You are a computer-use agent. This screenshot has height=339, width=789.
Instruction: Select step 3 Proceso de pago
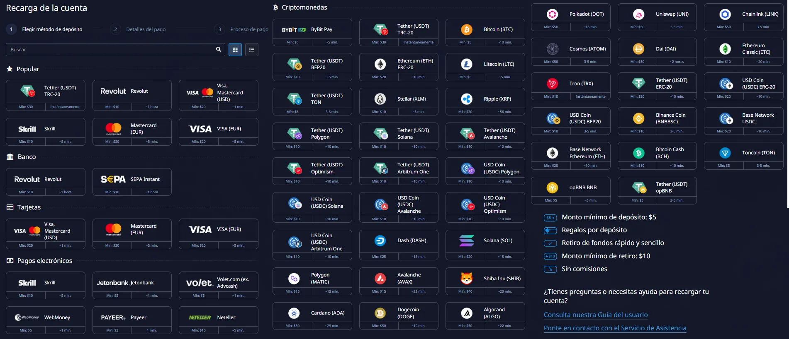click(x=241, y=29)
